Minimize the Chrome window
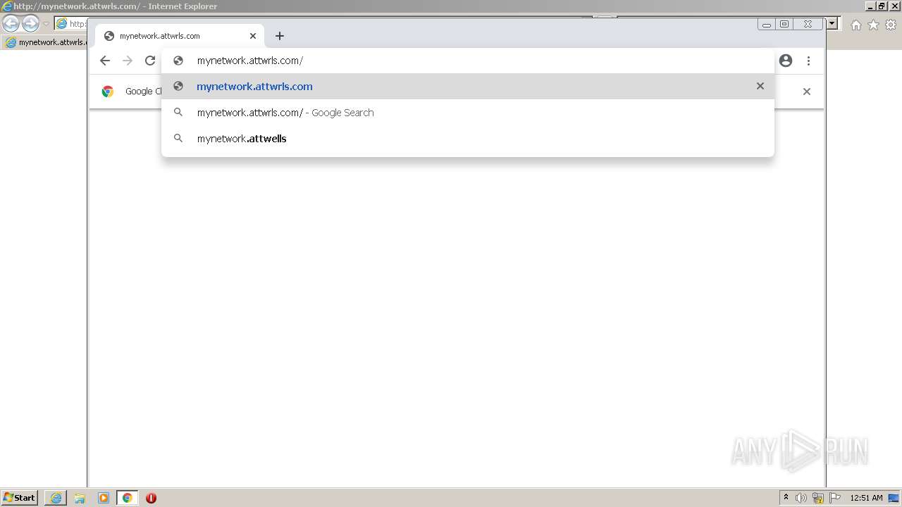 coord(767,24)
